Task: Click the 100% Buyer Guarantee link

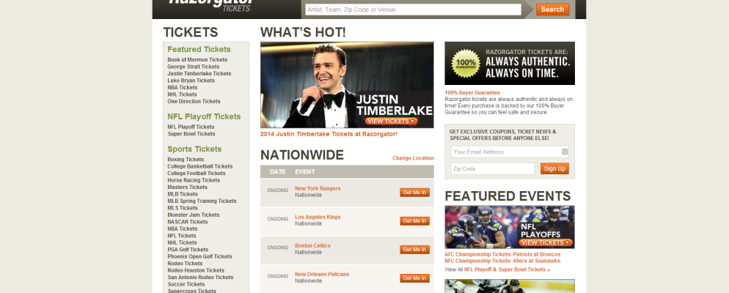Action: coord(472,93)
